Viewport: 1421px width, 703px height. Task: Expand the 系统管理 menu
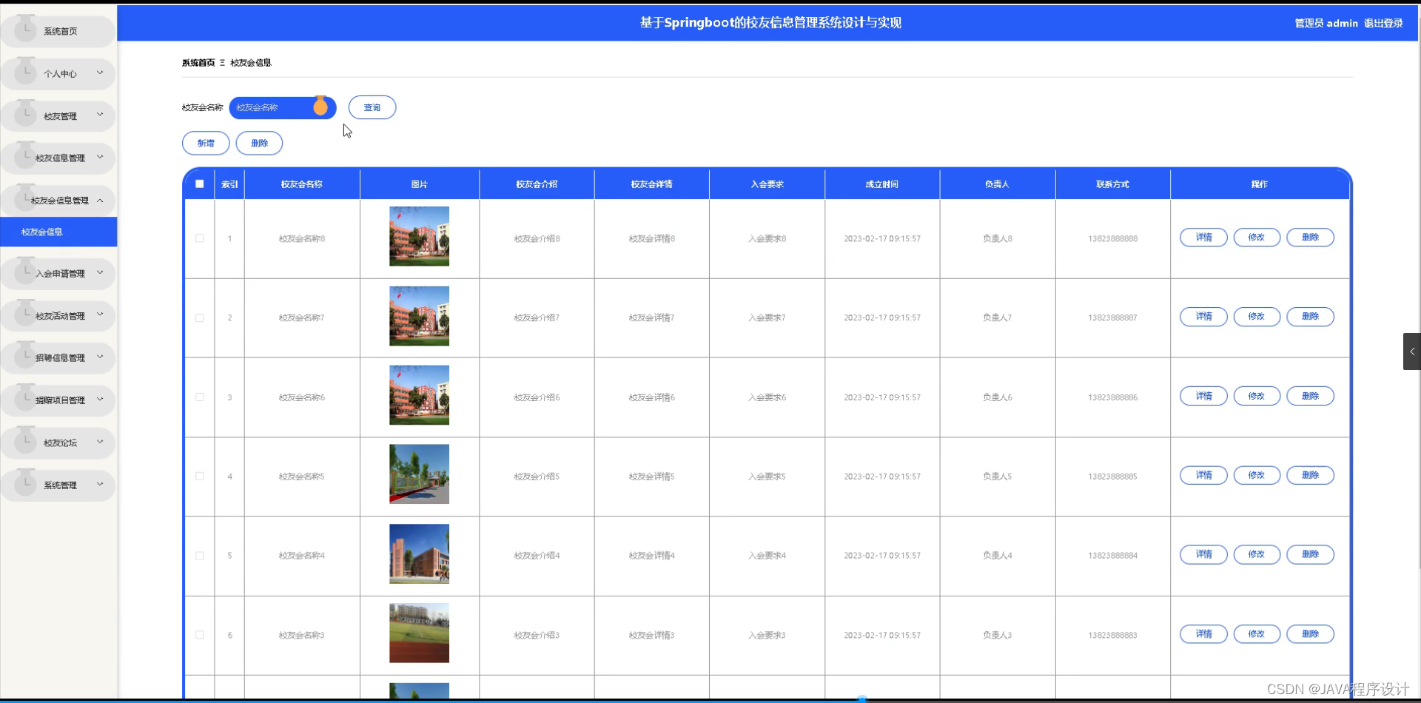coord(58,485)
